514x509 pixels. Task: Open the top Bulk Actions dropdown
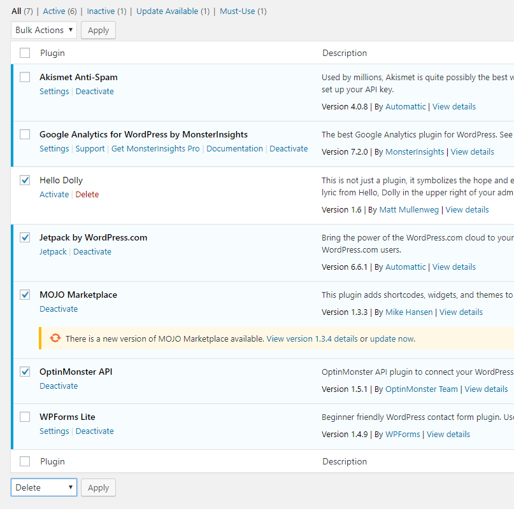[x=44, y=30]
